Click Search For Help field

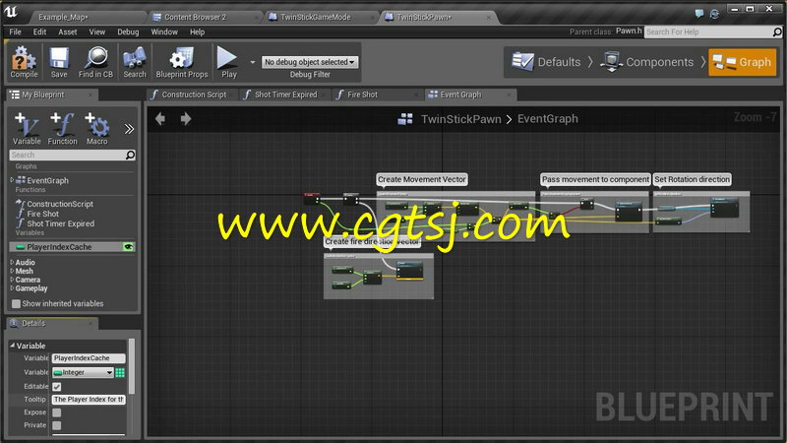click(707, 32)
